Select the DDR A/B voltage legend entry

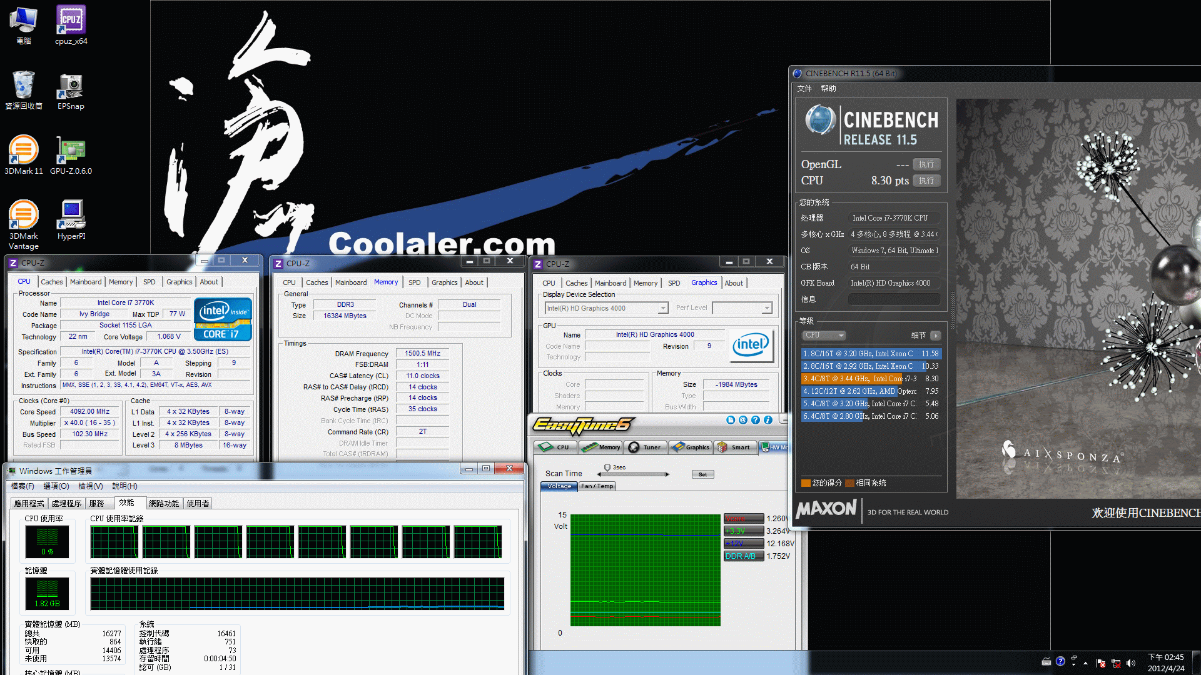pos(744,556)
